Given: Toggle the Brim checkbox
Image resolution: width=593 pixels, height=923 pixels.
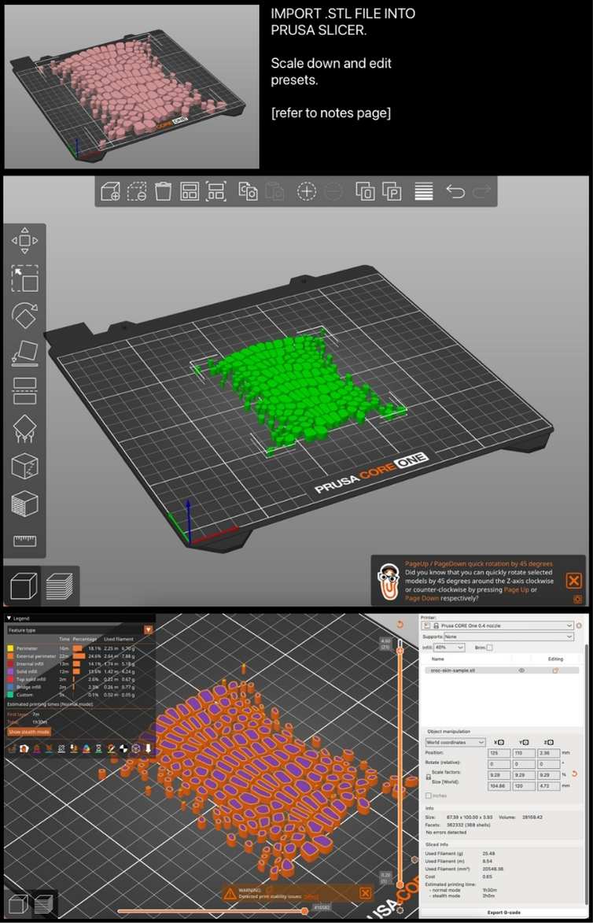Looking at the screenshot, I should point(489,648).
